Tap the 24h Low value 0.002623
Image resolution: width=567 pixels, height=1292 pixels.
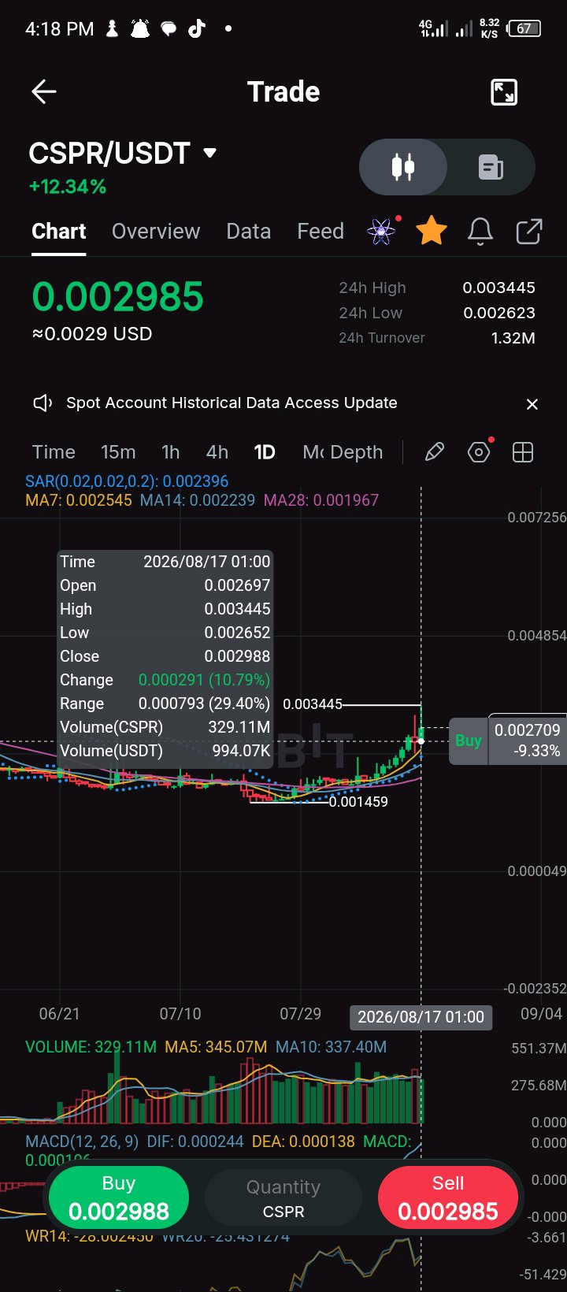499,313
